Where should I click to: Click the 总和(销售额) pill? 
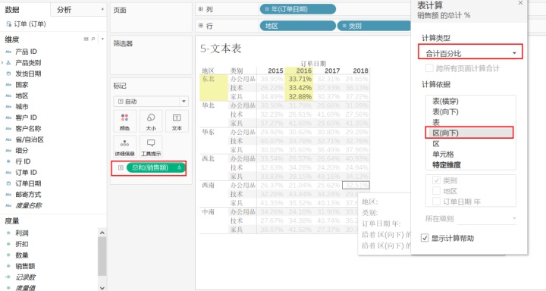pyautogui.click(x=155, y=167)
